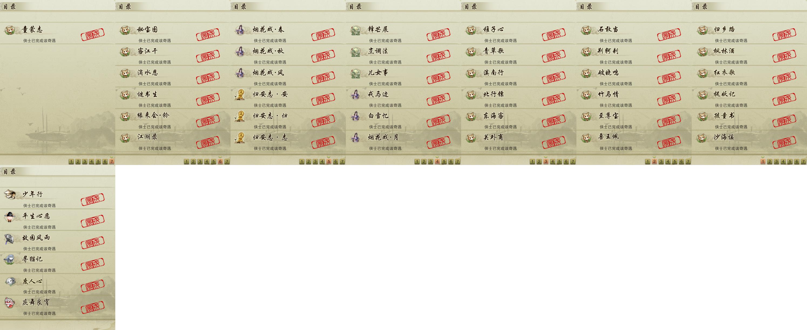
Task: Click the cat icon beside 童蒙志
Action: click(x=10, y=30)
